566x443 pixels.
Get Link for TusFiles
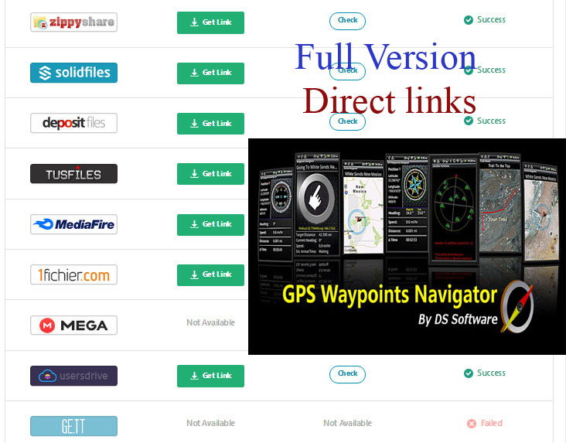pos(210,174)
